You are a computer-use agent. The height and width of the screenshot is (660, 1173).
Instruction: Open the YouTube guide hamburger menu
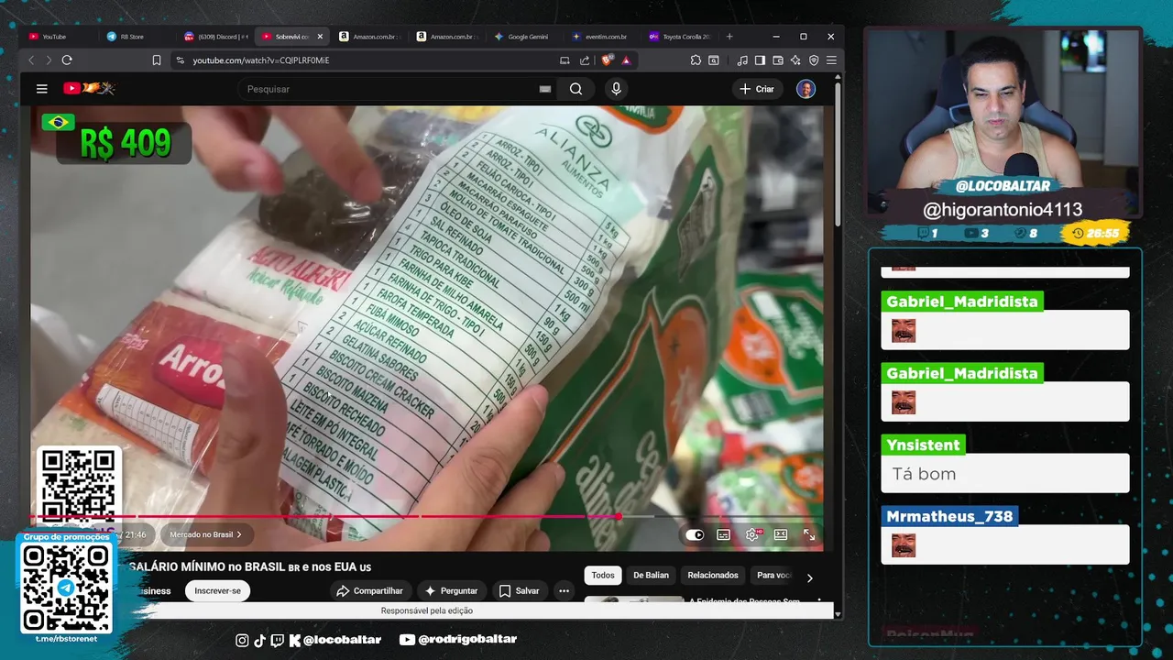41,89
